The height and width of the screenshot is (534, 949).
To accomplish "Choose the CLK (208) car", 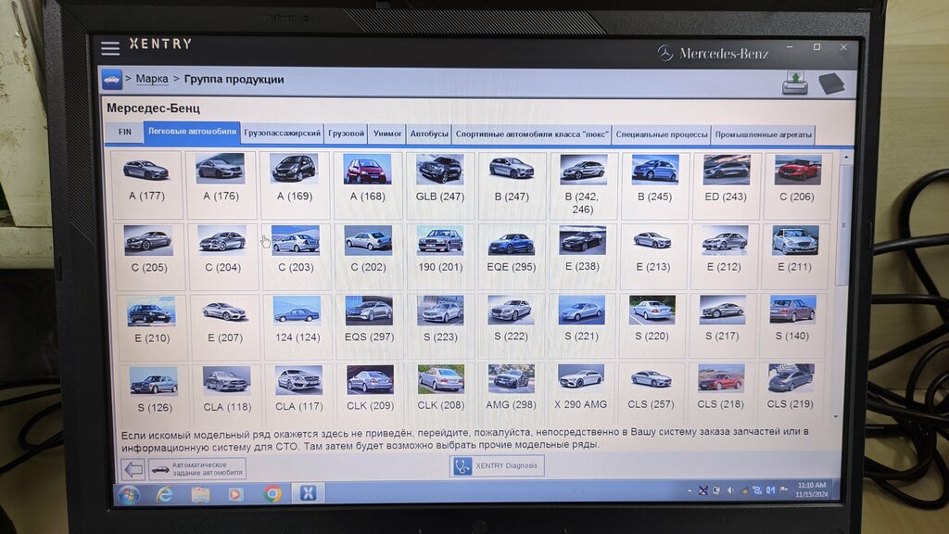I will pyautogui.click(x=440, y=392).
